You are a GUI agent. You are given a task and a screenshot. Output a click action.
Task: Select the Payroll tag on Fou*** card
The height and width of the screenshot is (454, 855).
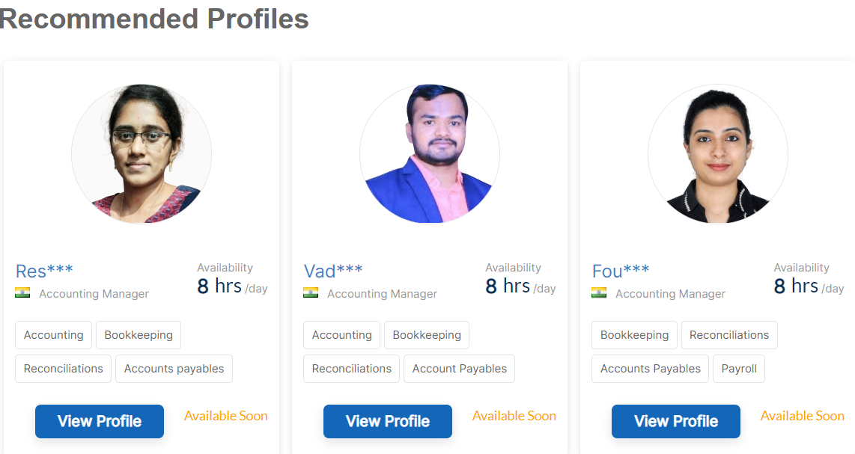[x=739, y=369]
